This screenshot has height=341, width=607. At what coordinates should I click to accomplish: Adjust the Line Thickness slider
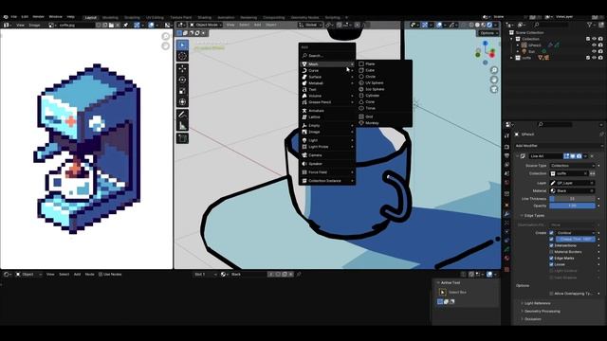pos(572,199)
